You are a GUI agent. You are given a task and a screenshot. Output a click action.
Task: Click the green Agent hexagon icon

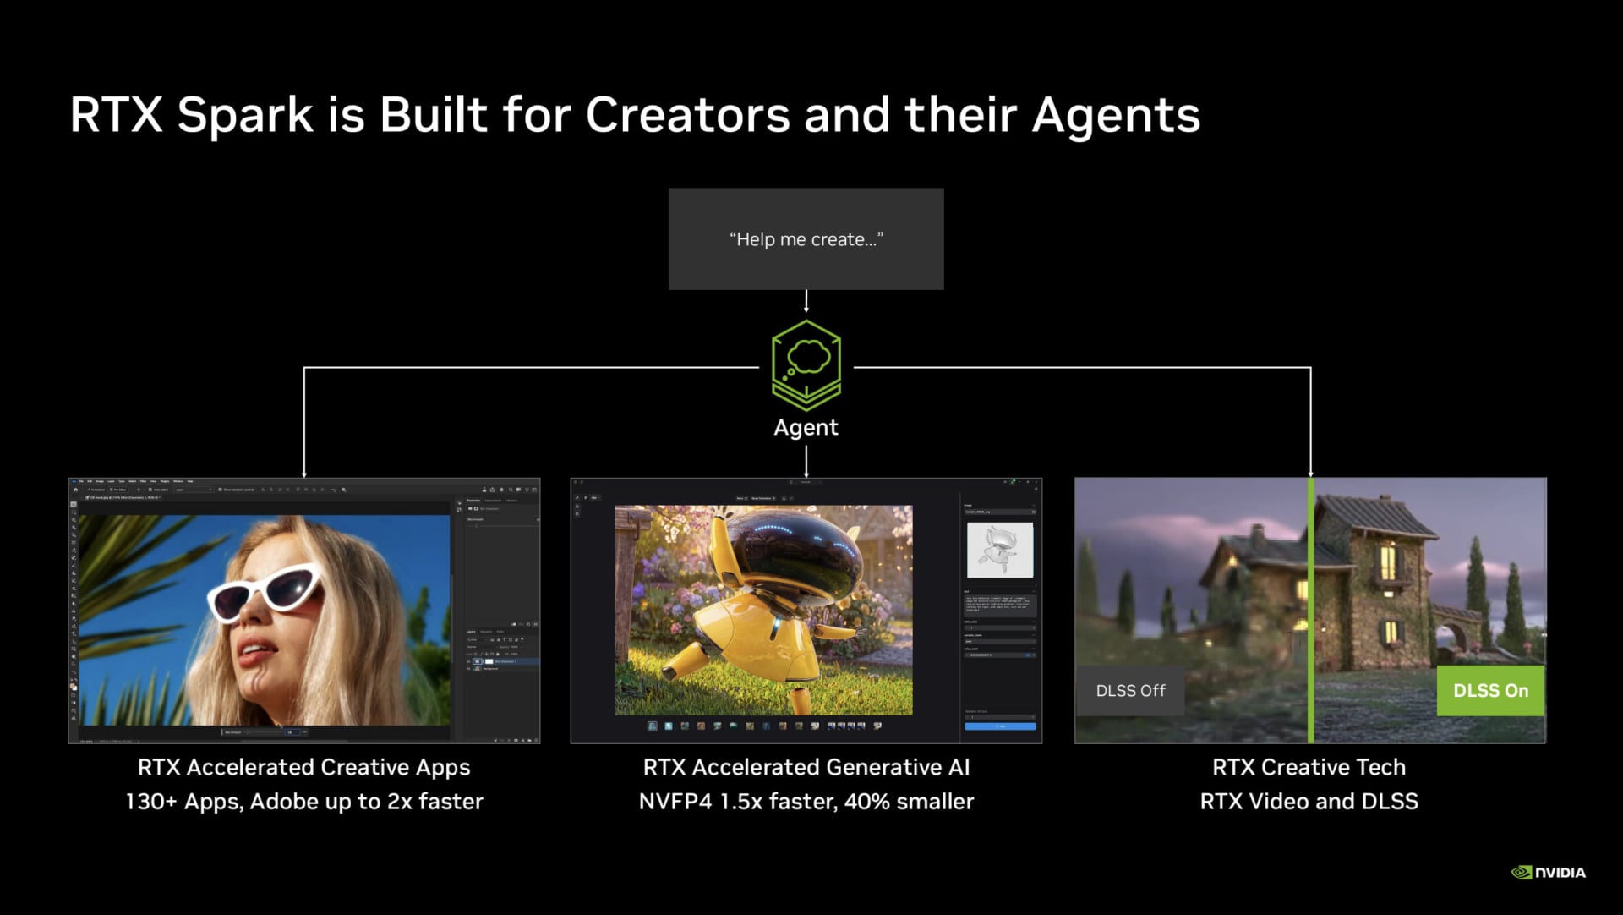point(806,365)
